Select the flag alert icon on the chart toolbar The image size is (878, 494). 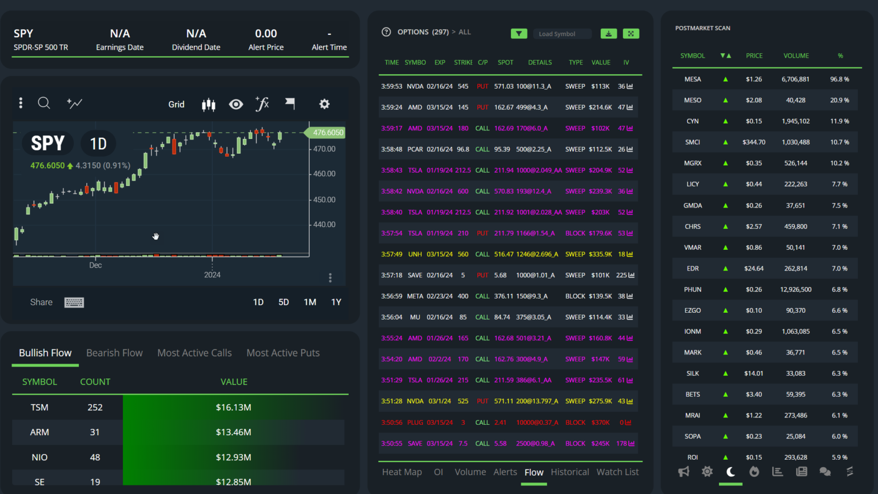point(290,103)
